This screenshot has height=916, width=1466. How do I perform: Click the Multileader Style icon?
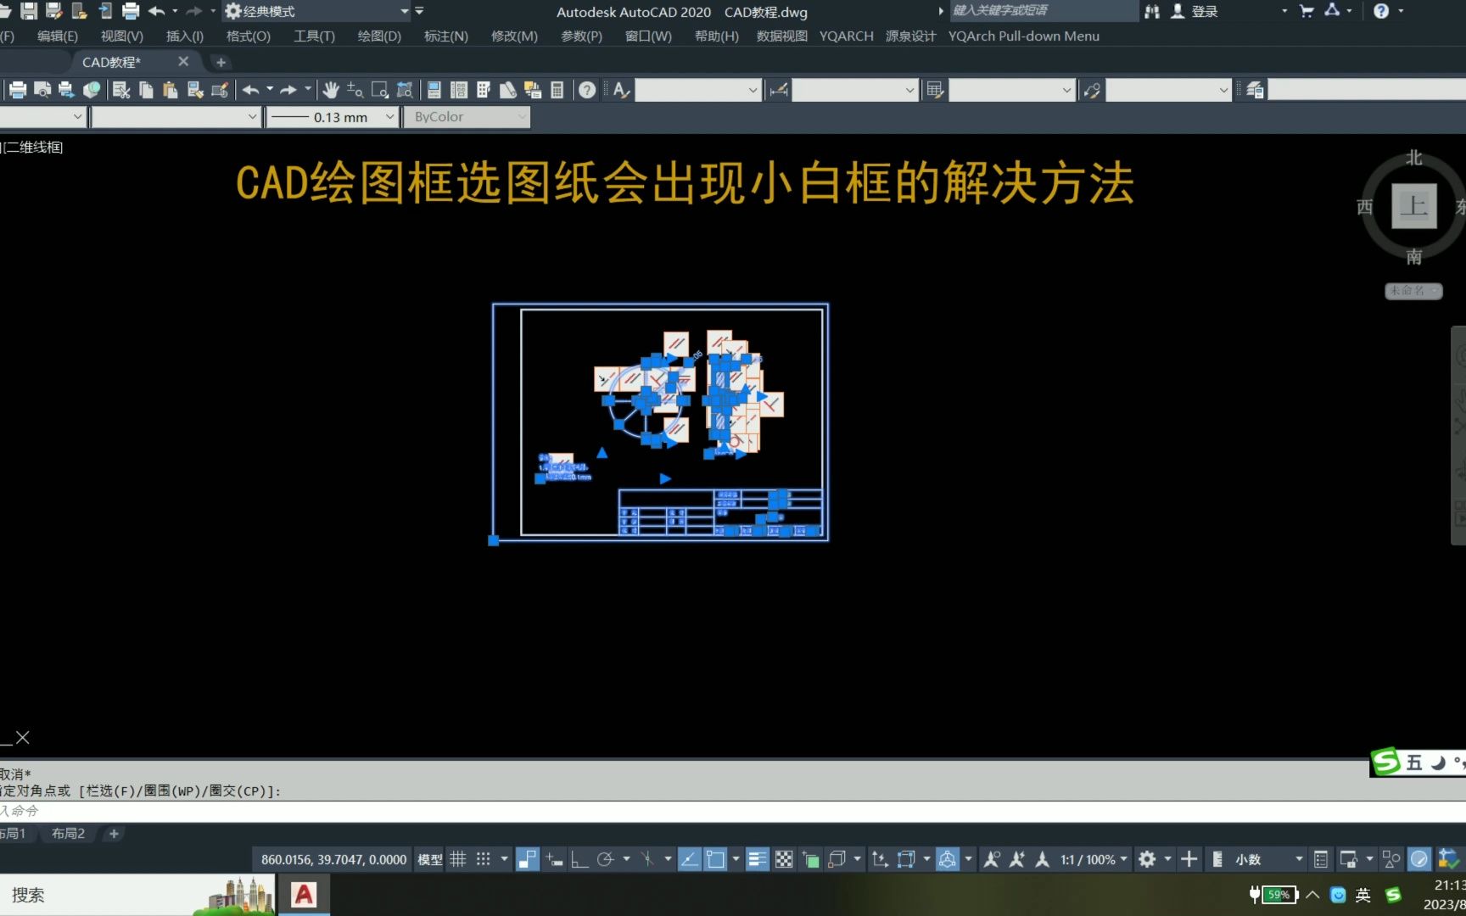pos(1092,90)
